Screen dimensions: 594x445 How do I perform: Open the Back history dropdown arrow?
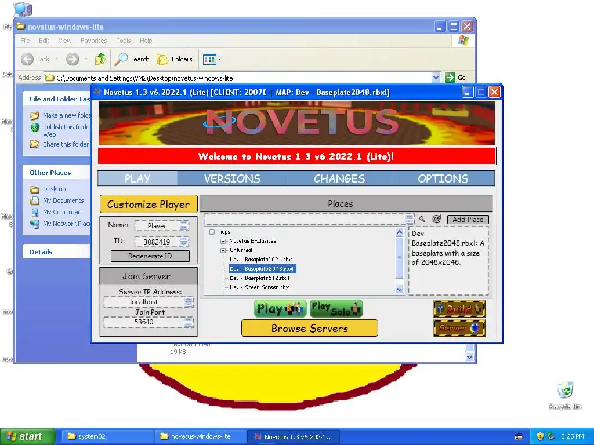pos(57,59)
